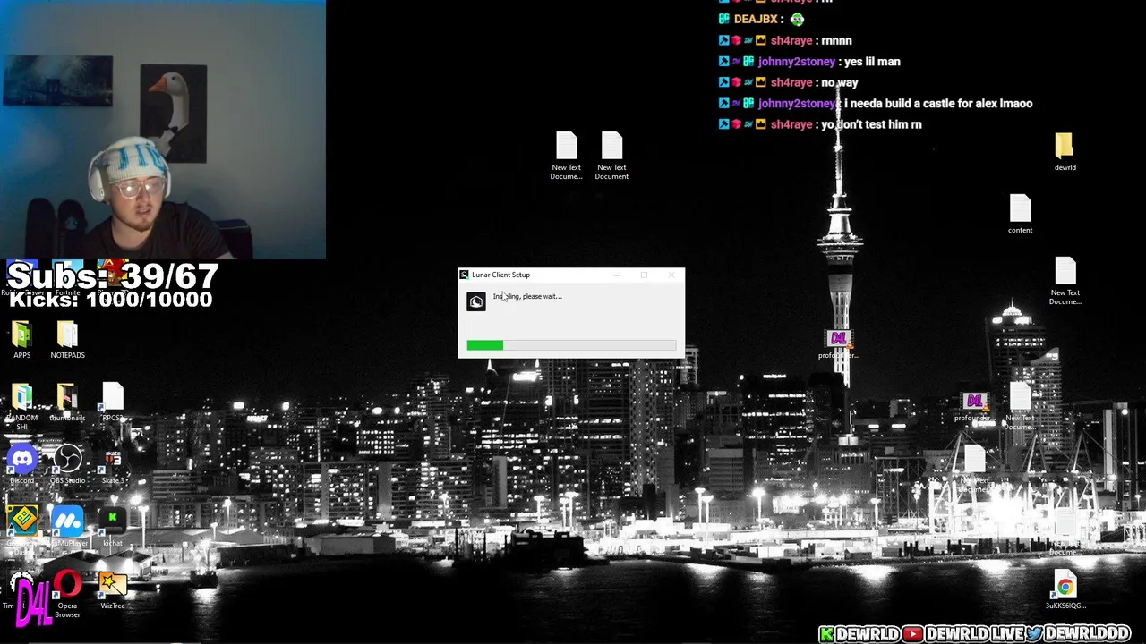The image size is (1146, 644).
Task: Click the Lunar Client Setup window title
Action: [x=500, y=275]
